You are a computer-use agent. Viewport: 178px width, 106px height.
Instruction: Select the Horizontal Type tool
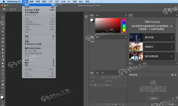(3, 74)
